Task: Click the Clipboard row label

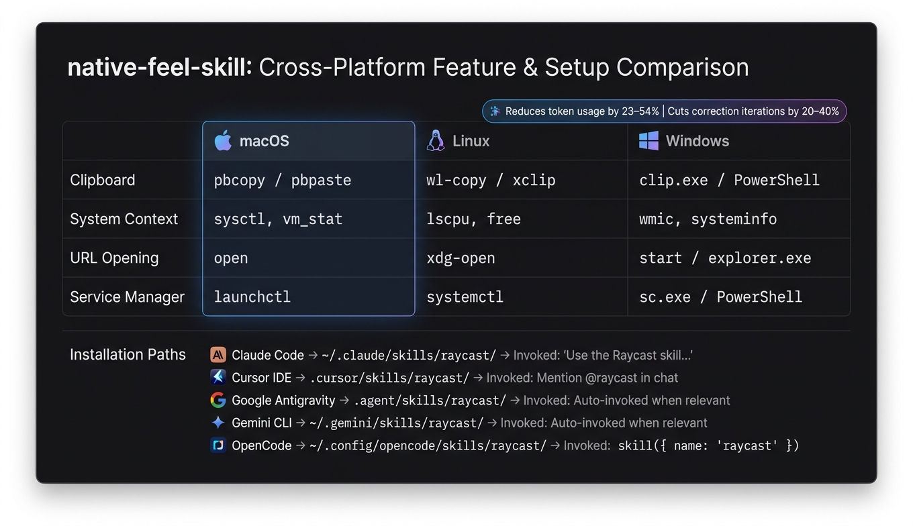Action: tap(103, 180)
